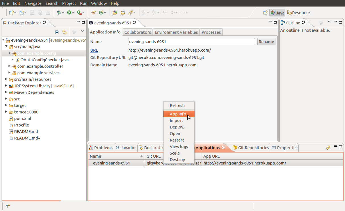Image resolution: width=345 pixels, height=211 pixels.
Task: Open the Properties view tab
Action: click(285, 147)
